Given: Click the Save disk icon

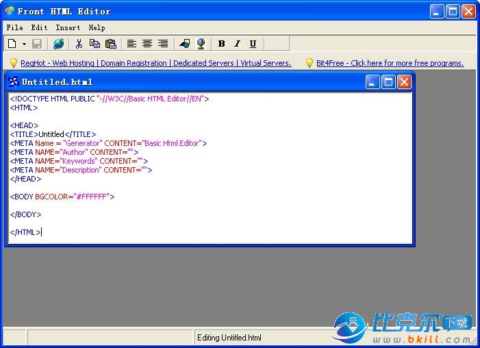Looking at the screenshot, I should 37,44.
